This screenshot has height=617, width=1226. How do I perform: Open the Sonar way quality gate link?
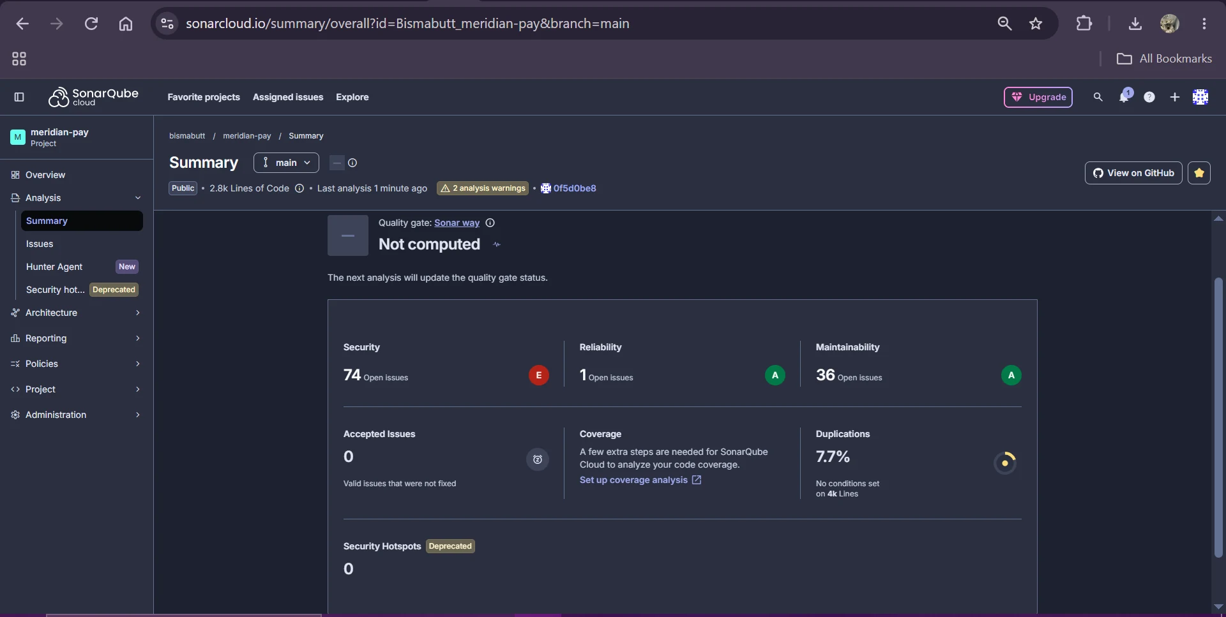[457, 223]
